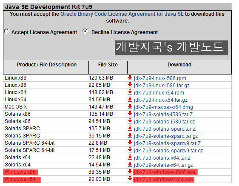The height and width of the screenshot is (186, 239).
Task: Download jdk-7u9-solaris-sparc.tar.Z file link
Action: pos(165,129)
